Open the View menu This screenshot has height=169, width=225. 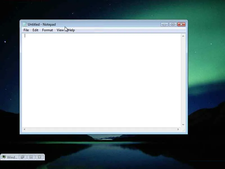click(60, 30)
